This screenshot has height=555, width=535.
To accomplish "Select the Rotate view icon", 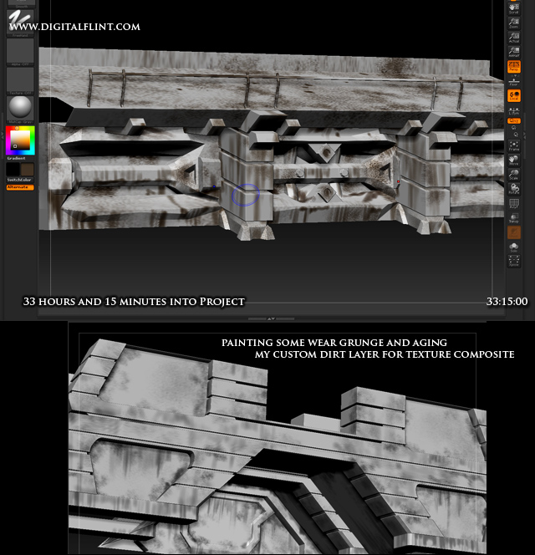I will (x=514, y=189).
